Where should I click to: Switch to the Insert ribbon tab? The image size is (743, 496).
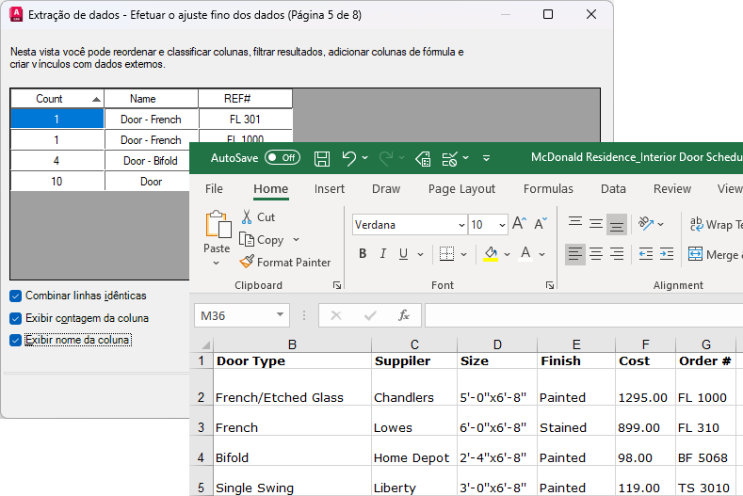pos(330,188)
